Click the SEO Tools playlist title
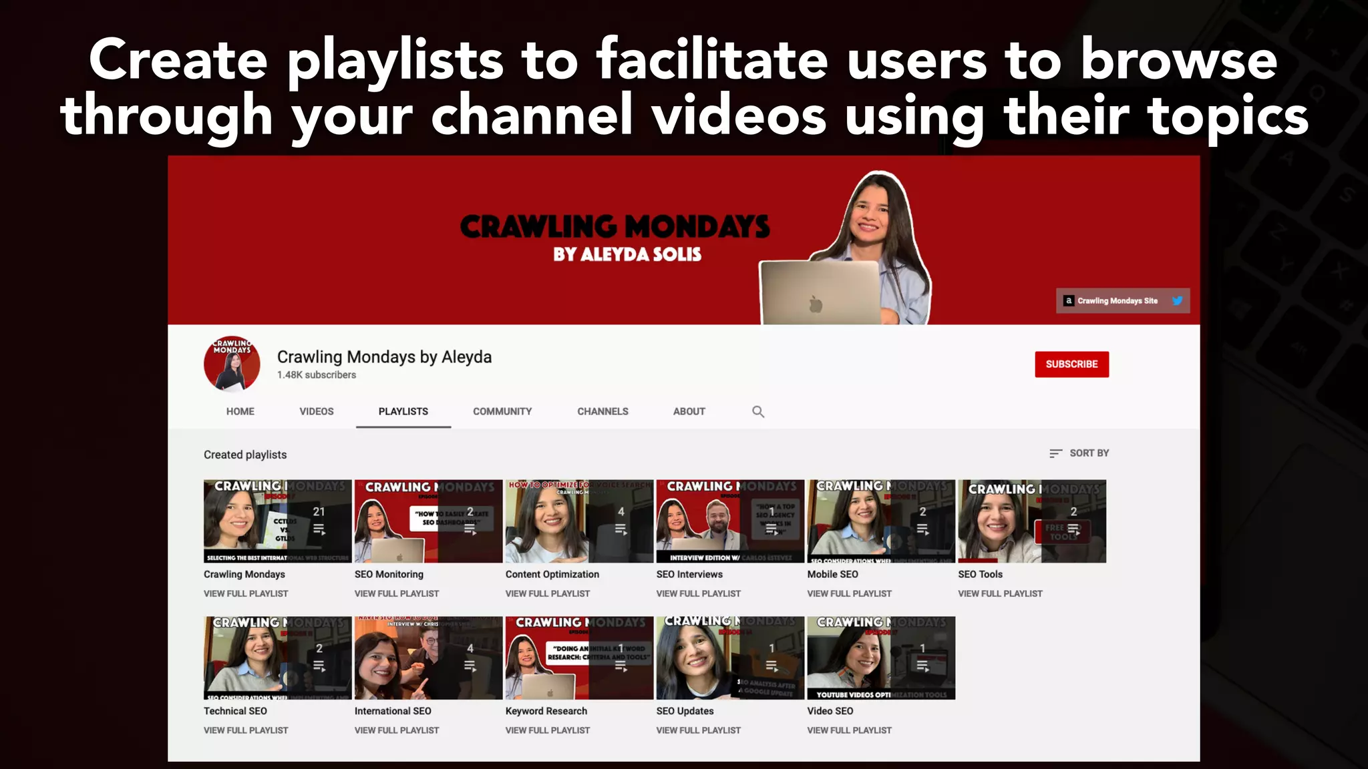The height and width of the screenshot is (769, 1368). tap(981, 574)
